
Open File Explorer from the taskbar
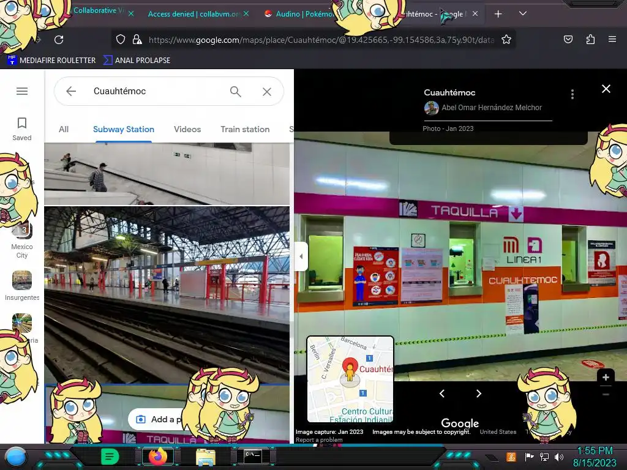205,457
